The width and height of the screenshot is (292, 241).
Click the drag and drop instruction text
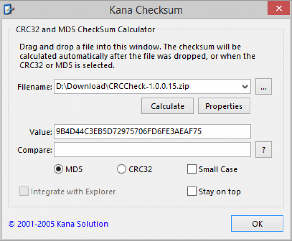pos(137,56)
